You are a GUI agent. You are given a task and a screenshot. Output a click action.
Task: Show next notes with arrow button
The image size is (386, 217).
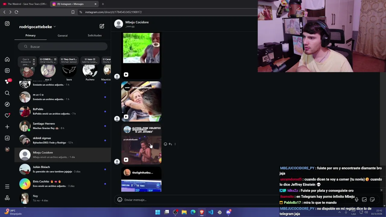click(x=107, y=70)
